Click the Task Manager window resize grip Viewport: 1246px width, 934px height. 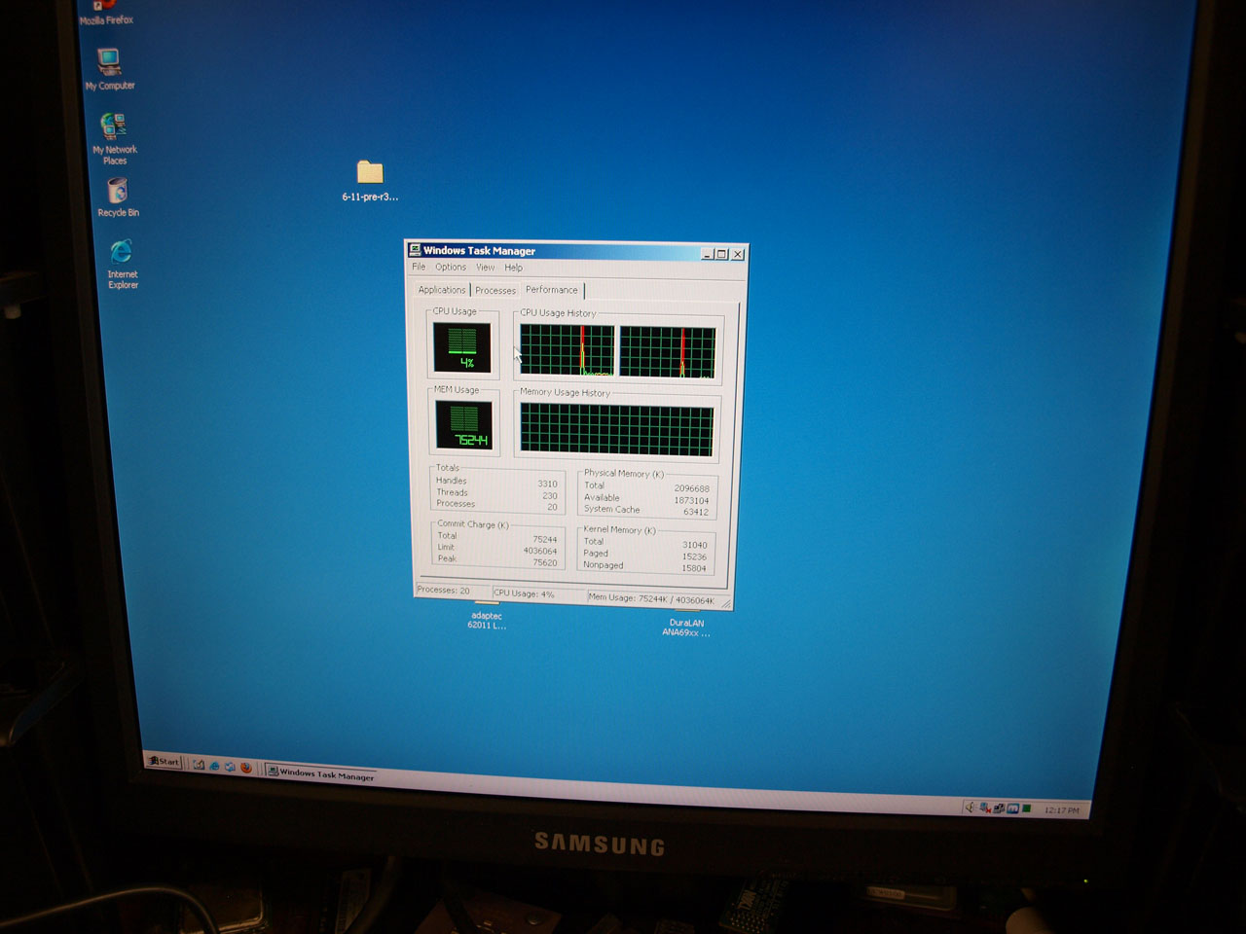(x=725, y=604)
